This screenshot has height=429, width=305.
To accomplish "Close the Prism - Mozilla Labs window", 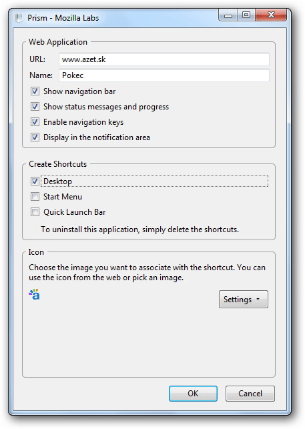I will point(271,15).
